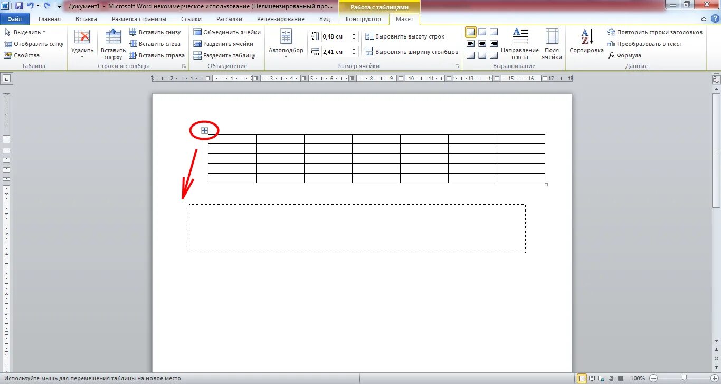721x384 pixels.
Task: Switch to the Ссылки tab
Action: coord(192,19)
